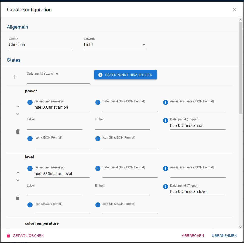Click the Datenpunkt Bezeichner input field

tap(58, 80)
